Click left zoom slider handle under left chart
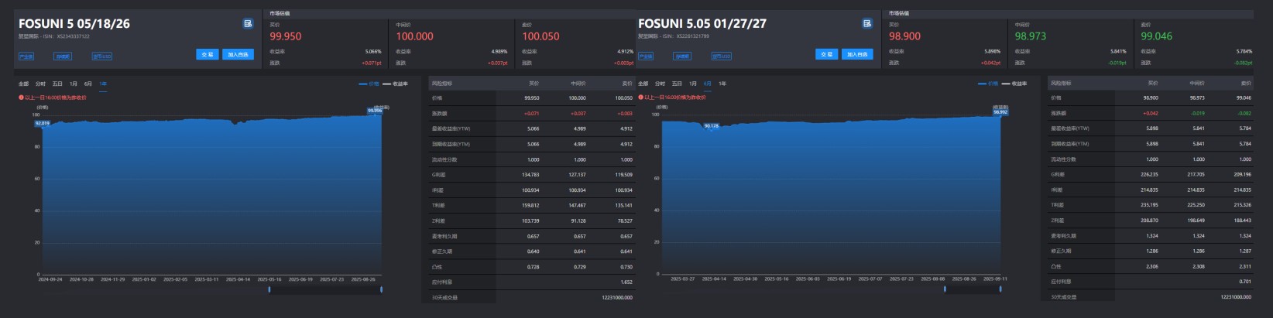 tap(269, 289)
